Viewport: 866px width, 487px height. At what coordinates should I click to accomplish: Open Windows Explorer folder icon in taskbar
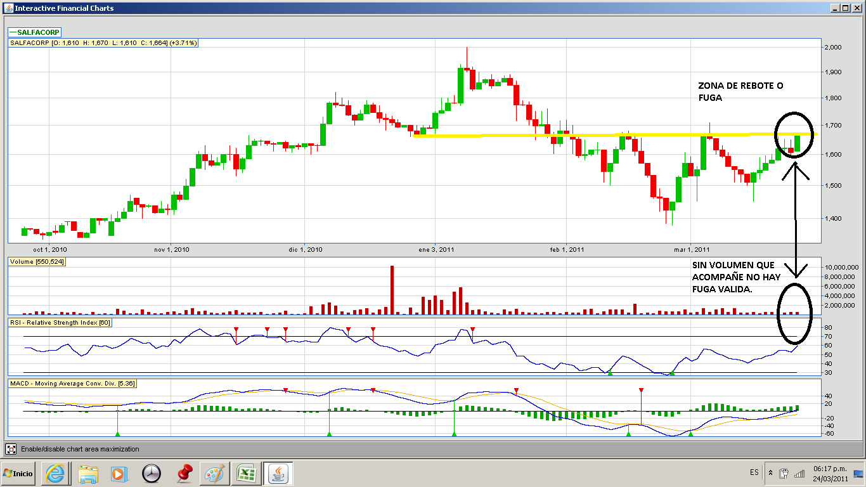coord(88,473)
